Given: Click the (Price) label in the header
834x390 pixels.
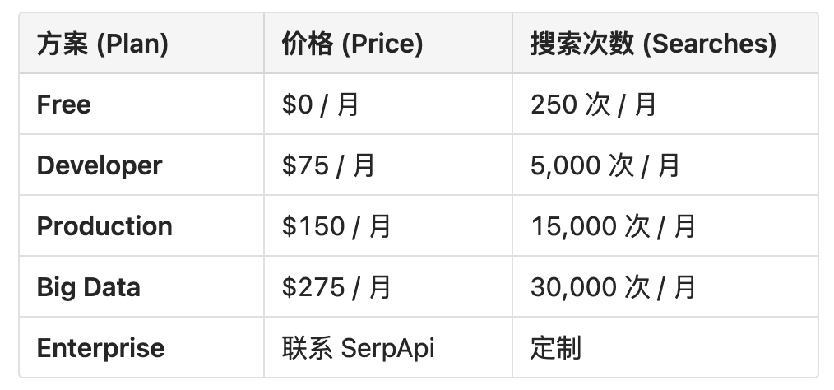Looking at the screenshot, I should (x=382, y=44).
